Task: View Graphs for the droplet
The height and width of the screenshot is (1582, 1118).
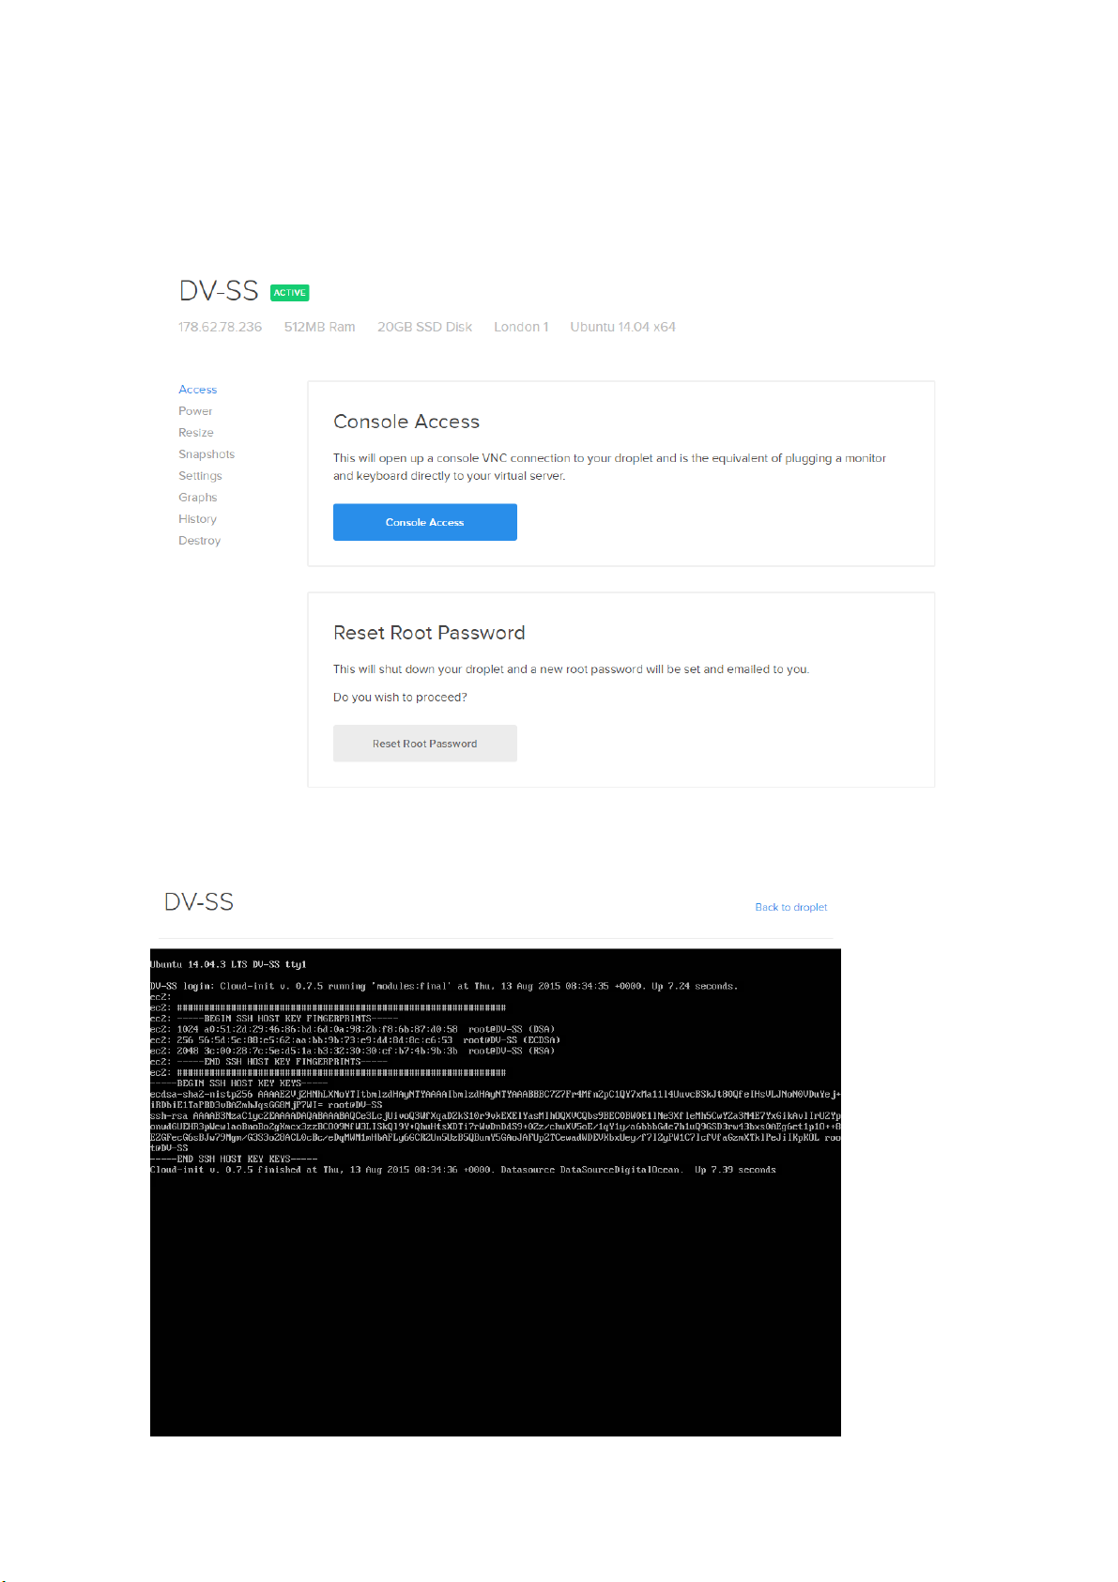Action: [x=197, y=498]
